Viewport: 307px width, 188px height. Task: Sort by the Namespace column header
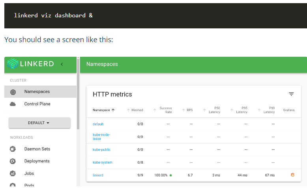[103, 110]
